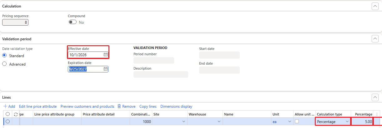
Task: Click the Percentage column header
Action: coord(362,114)
